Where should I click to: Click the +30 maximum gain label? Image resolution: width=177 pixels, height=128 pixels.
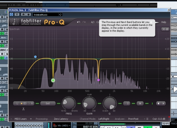click(x=93, y=111)
